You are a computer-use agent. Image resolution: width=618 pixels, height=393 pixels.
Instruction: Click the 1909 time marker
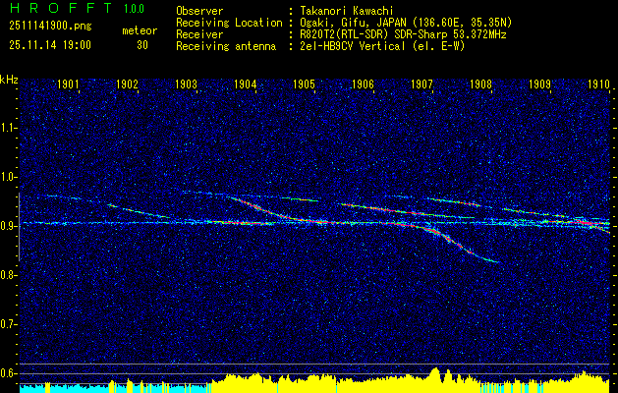[540, 84]
